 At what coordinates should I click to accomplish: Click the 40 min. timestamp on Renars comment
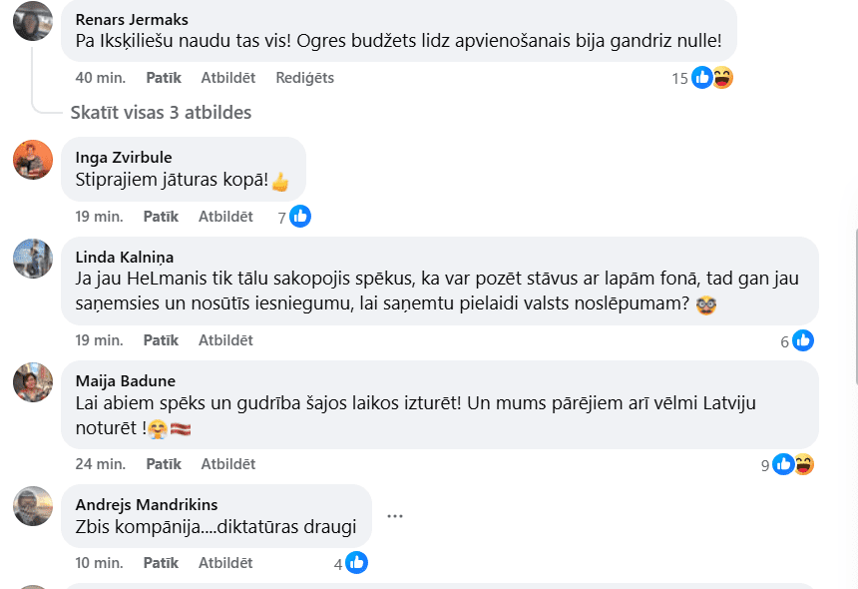[99, 78]
